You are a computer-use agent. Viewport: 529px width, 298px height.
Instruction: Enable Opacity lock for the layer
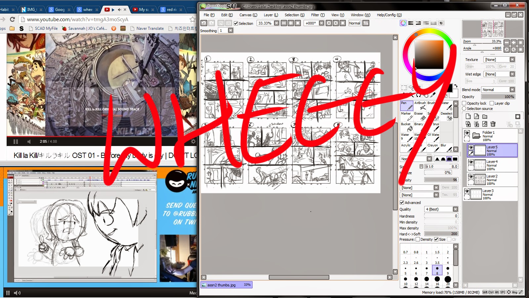(x=464, y=103)
